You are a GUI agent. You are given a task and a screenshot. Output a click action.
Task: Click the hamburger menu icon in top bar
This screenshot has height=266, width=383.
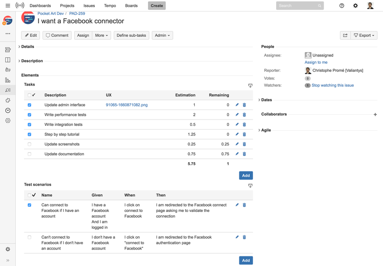click(8, 6)
